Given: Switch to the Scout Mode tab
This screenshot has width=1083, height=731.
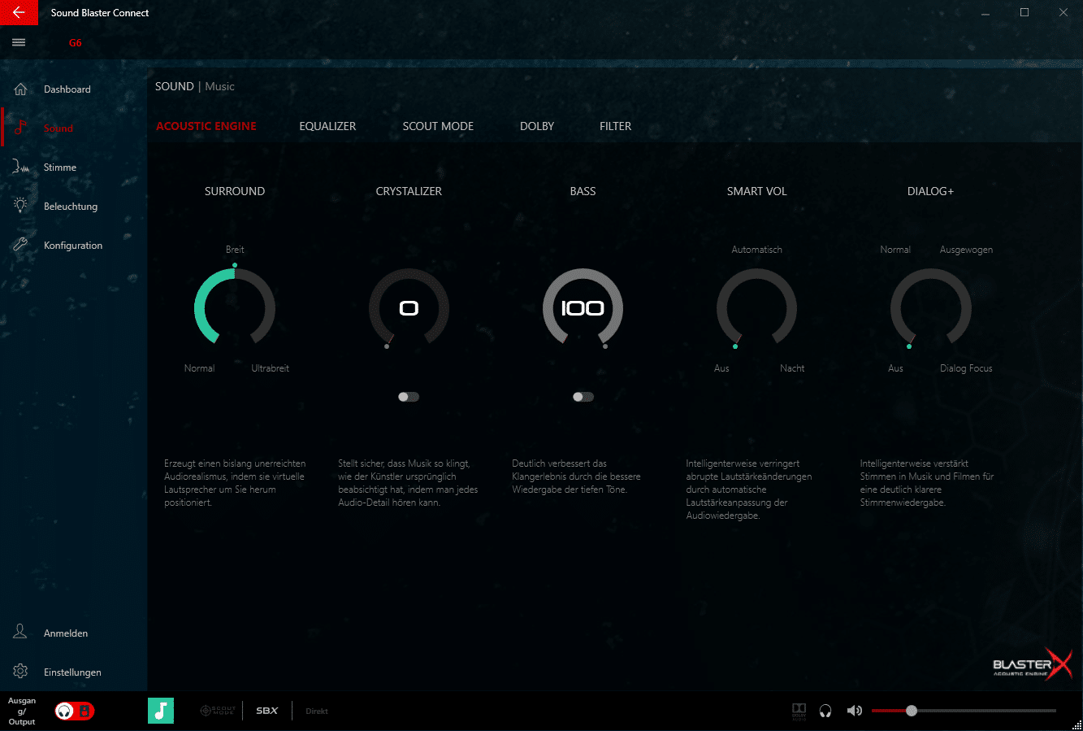Looking at the screenshot, I should tap(438, 126).
